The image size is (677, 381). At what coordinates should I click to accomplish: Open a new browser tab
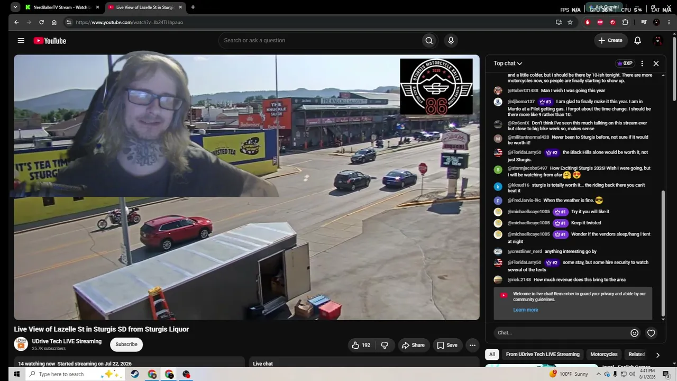[193, 7]
